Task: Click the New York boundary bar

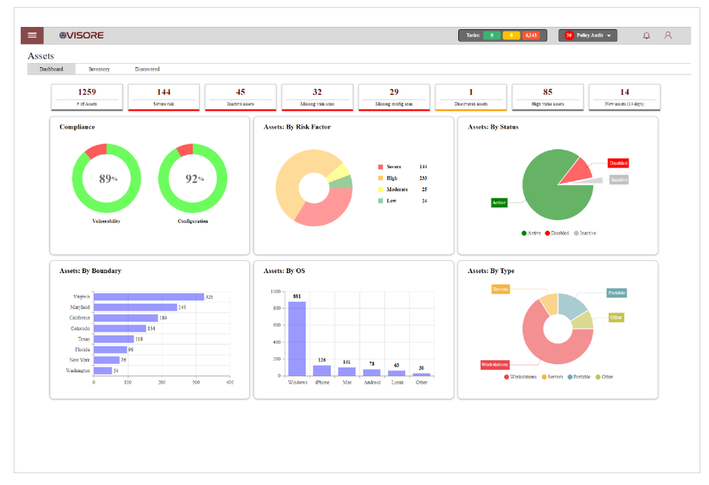Action: (x=107, y=360)
